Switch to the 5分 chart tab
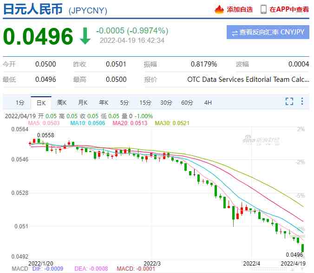 coord(124,103)
